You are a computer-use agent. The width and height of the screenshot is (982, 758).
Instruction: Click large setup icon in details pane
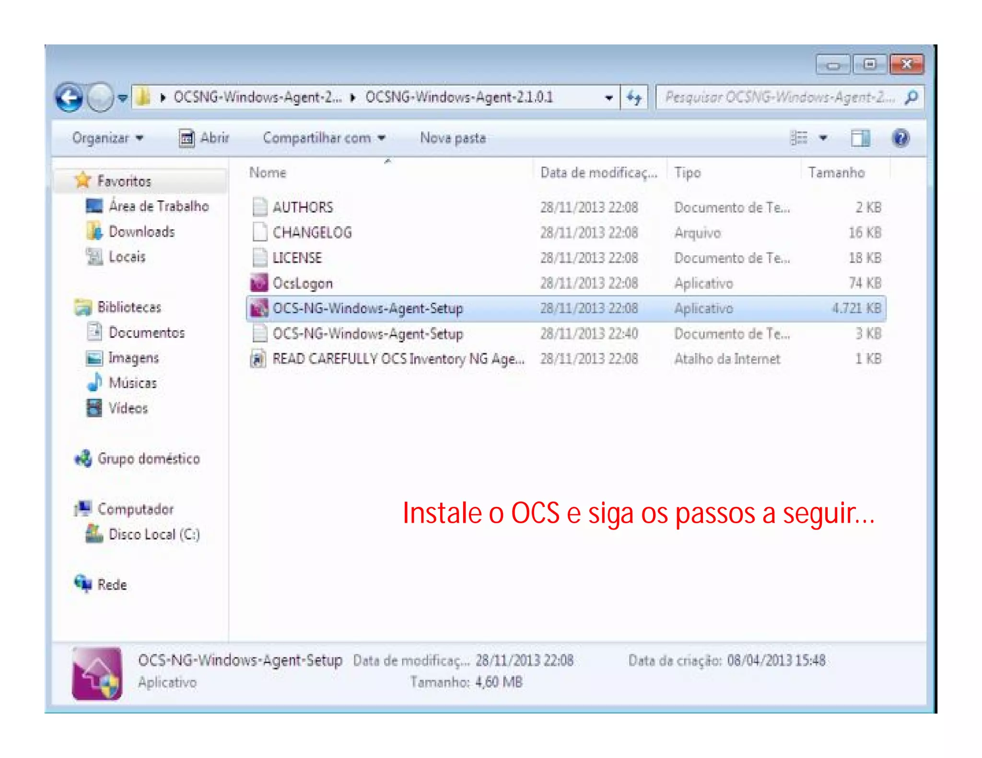pyautogui.click(x=97, y=673)
